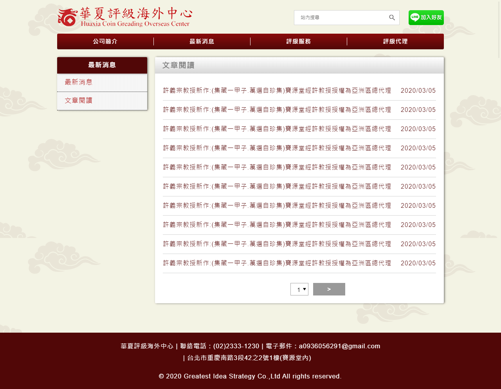
Task: Focus the site search input field
Action: (341, 18)
